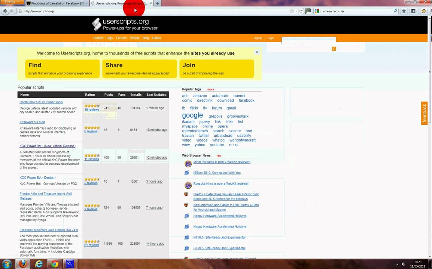Reload the page with the refresh icon
432x269 pixels.
[301, 11]
